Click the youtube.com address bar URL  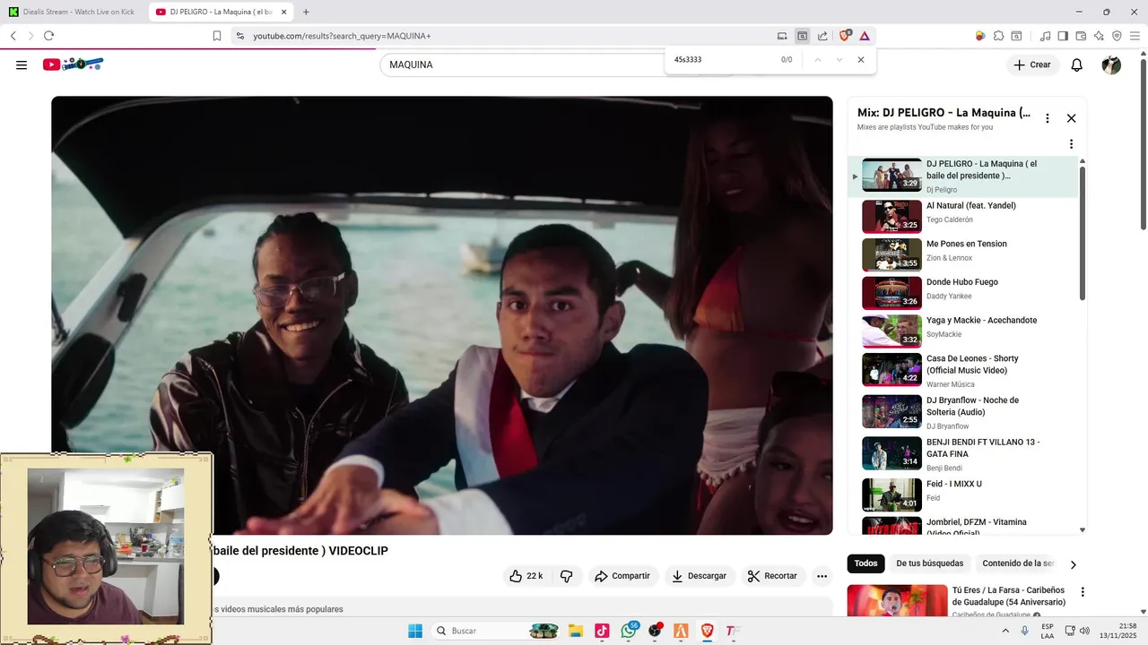coord(342,36)
